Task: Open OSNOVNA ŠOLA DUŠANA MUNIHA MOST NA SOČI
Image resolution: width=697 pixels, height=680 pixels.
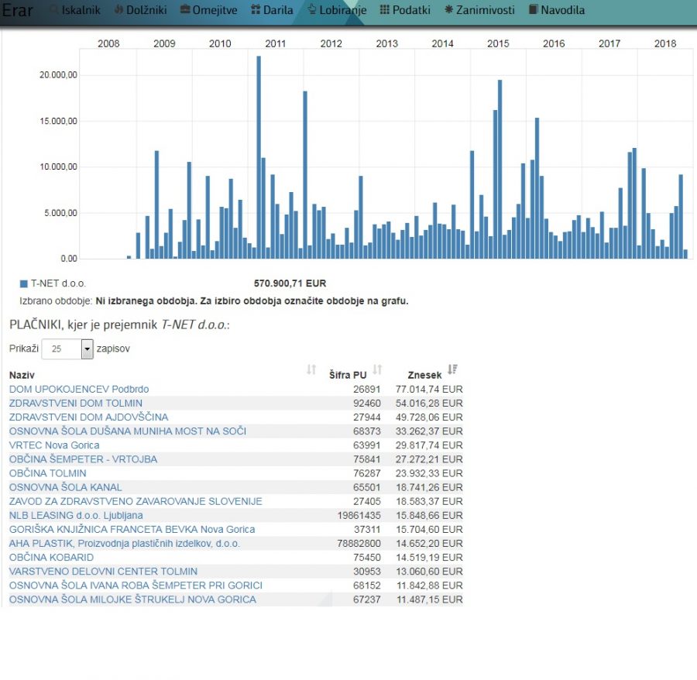Action: [x=128, y=431]
